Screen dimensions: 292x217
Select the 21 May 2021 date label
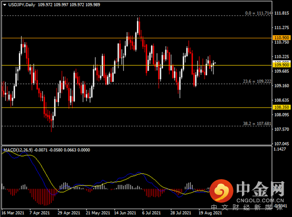pos(98,213)
